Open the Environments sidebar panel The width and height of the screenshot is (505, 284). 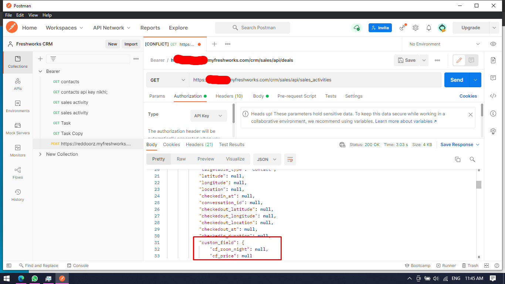[x=18, y=106]
